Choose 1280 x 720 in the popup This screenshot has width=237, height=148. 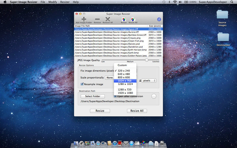click(x=125, y=90)
